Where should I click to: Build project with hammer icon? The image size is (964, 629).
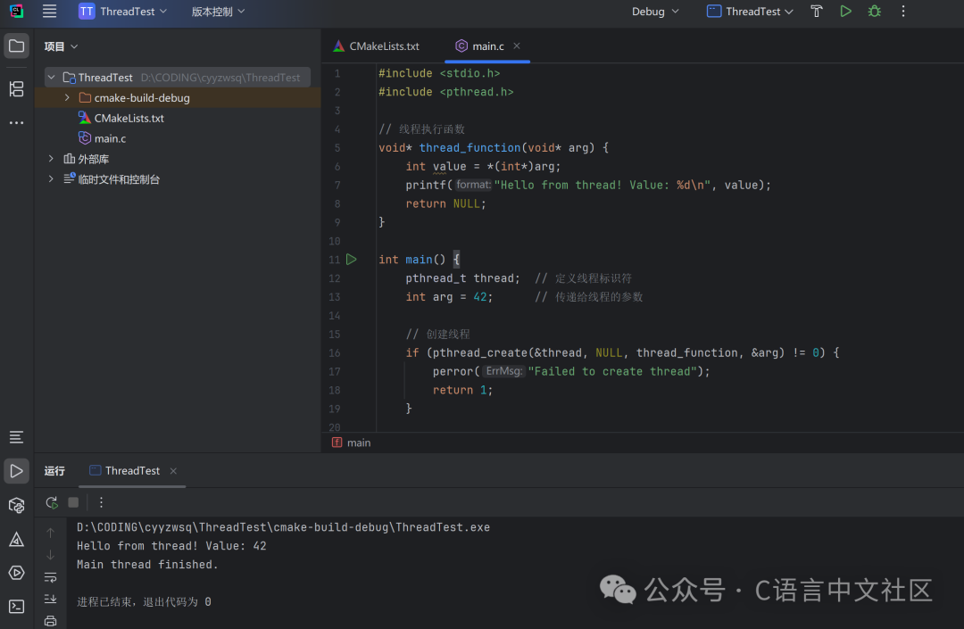tap(817, 11)
